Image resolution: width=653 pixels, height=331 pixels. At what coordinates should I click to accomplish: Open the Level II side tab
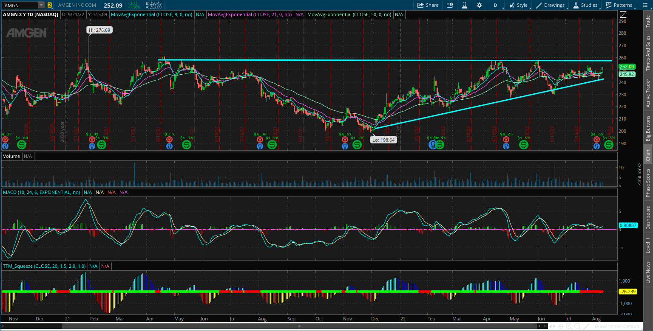[648, 245]
